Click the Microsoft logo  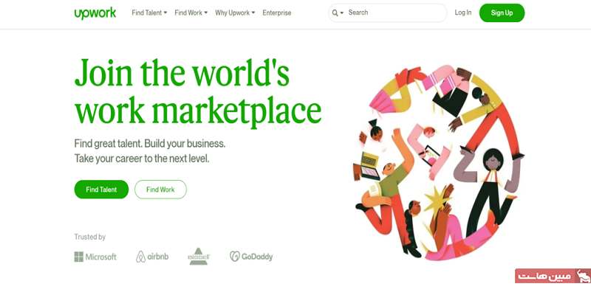coord(95,257)
